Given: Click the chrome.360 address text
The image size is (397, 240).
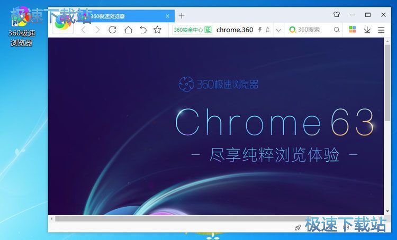Looking at the screenshot, I should point(234,30).
